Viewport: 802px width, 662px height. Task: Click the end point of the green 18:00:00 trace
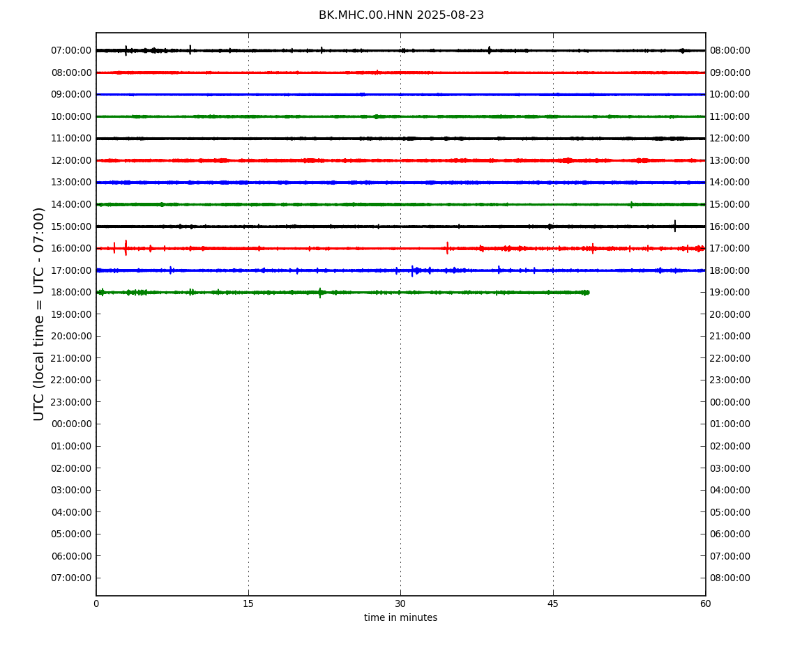(588, 293)
